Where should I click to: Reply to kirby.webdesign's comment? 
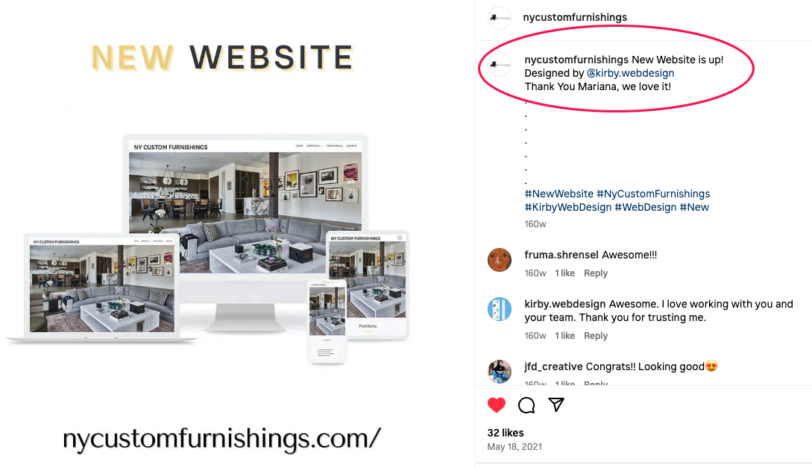pos(596,336)
